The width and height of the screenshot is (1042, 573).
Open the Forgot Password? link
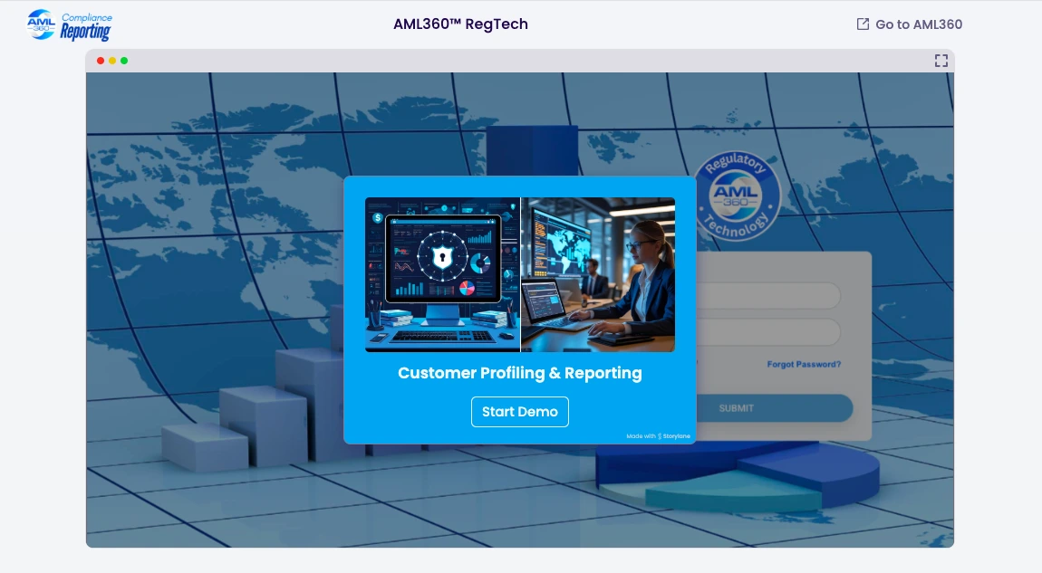(x=804, y=365)
